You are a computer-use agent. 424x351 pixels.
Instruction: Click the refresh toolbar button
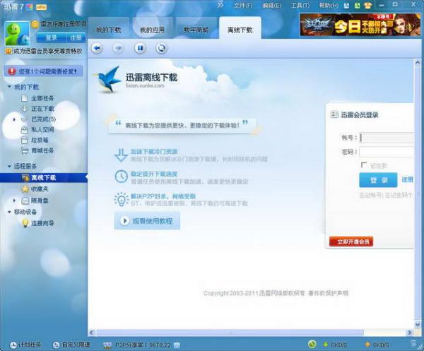pyautogui.click(x=161, y=49)
